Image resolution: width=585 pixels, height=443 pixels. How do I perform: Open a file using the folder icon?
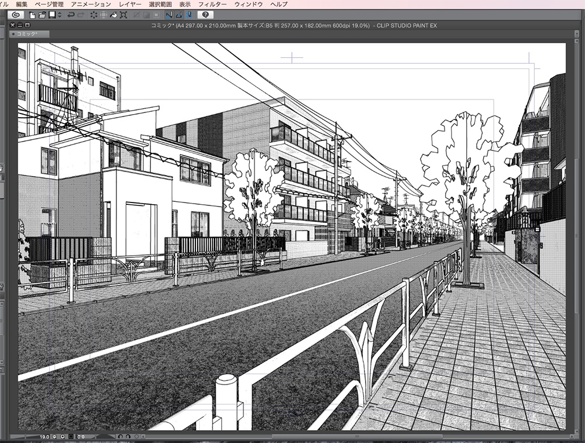coord(43,16)
